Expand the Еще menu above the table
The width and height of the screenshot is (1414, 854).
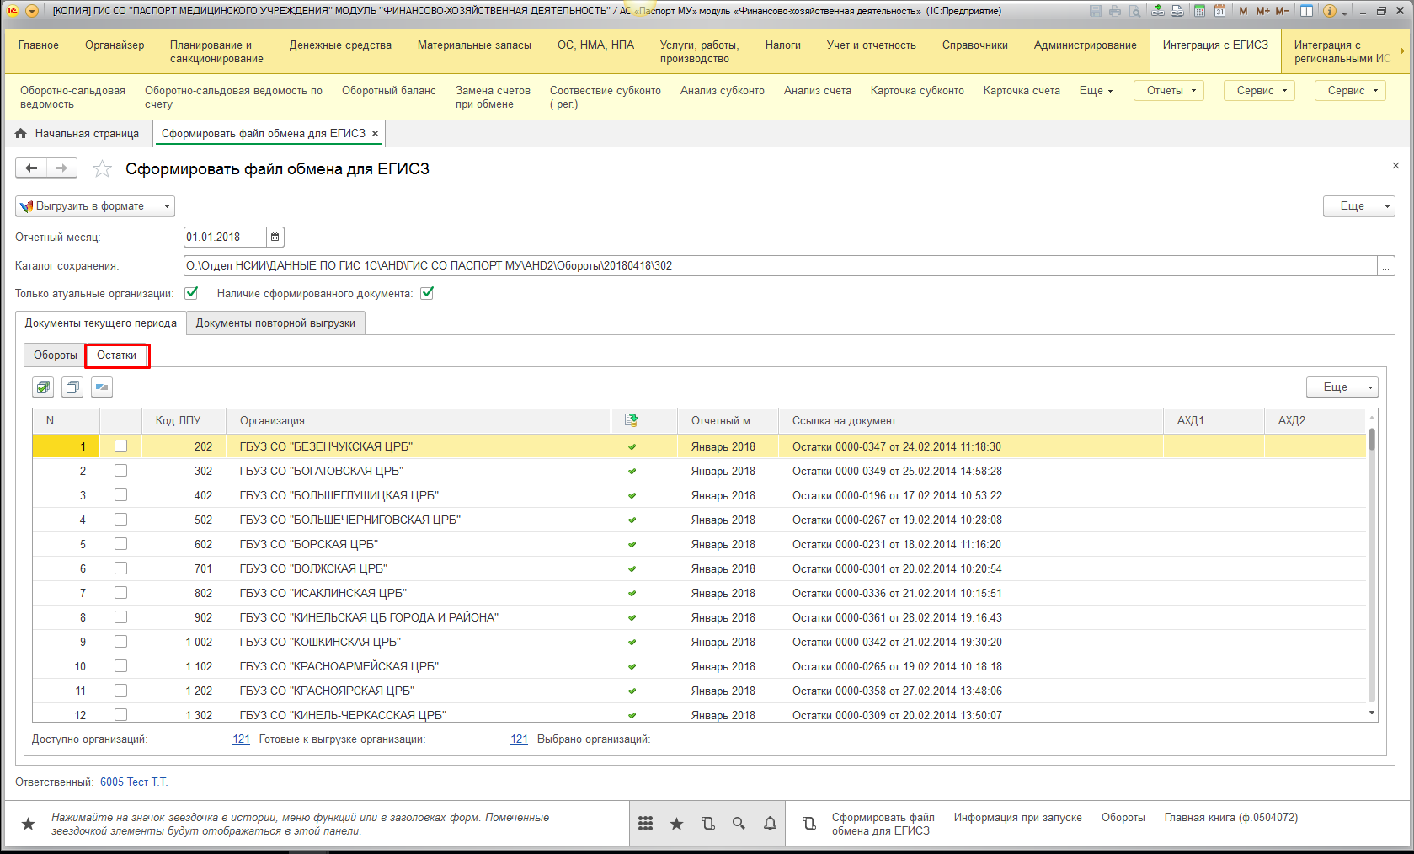click(1342, 387)
